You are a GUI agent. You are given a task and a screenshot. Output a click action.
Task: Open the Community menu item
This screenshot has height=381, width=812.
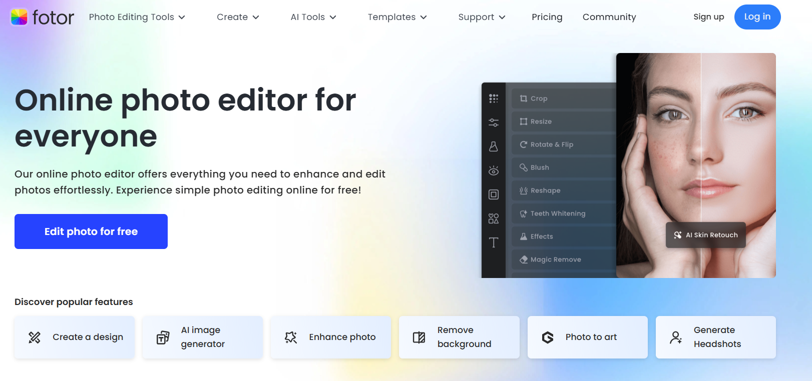coord(609,17)
